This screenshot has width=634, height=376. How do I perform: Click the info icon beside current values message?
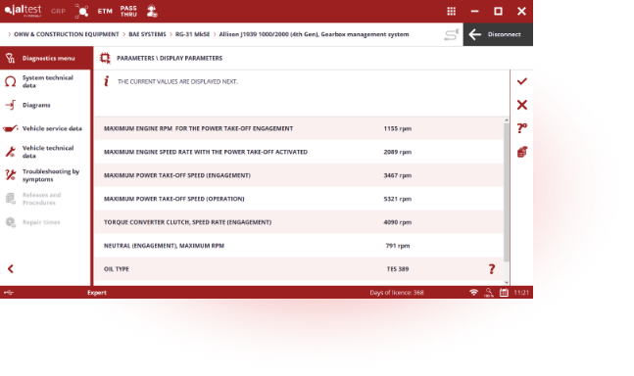click(x=107, y=81)
